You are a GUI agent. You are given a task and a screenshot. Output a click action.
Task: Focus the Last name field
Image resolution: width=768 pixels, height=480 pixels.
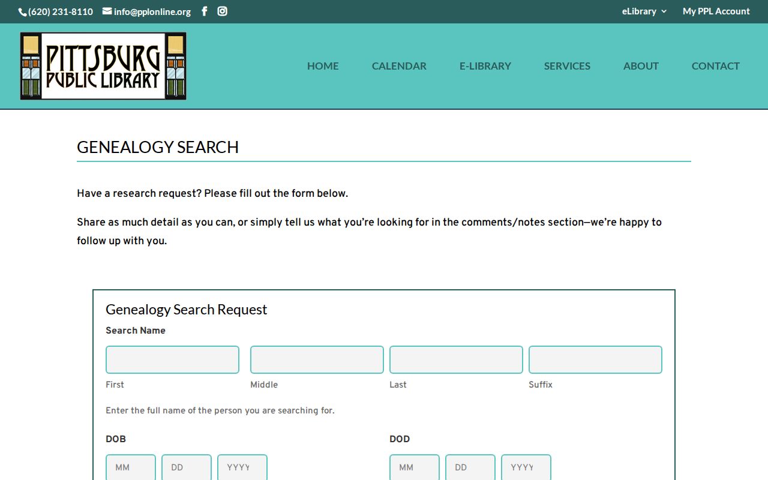(x=456, y=359)
